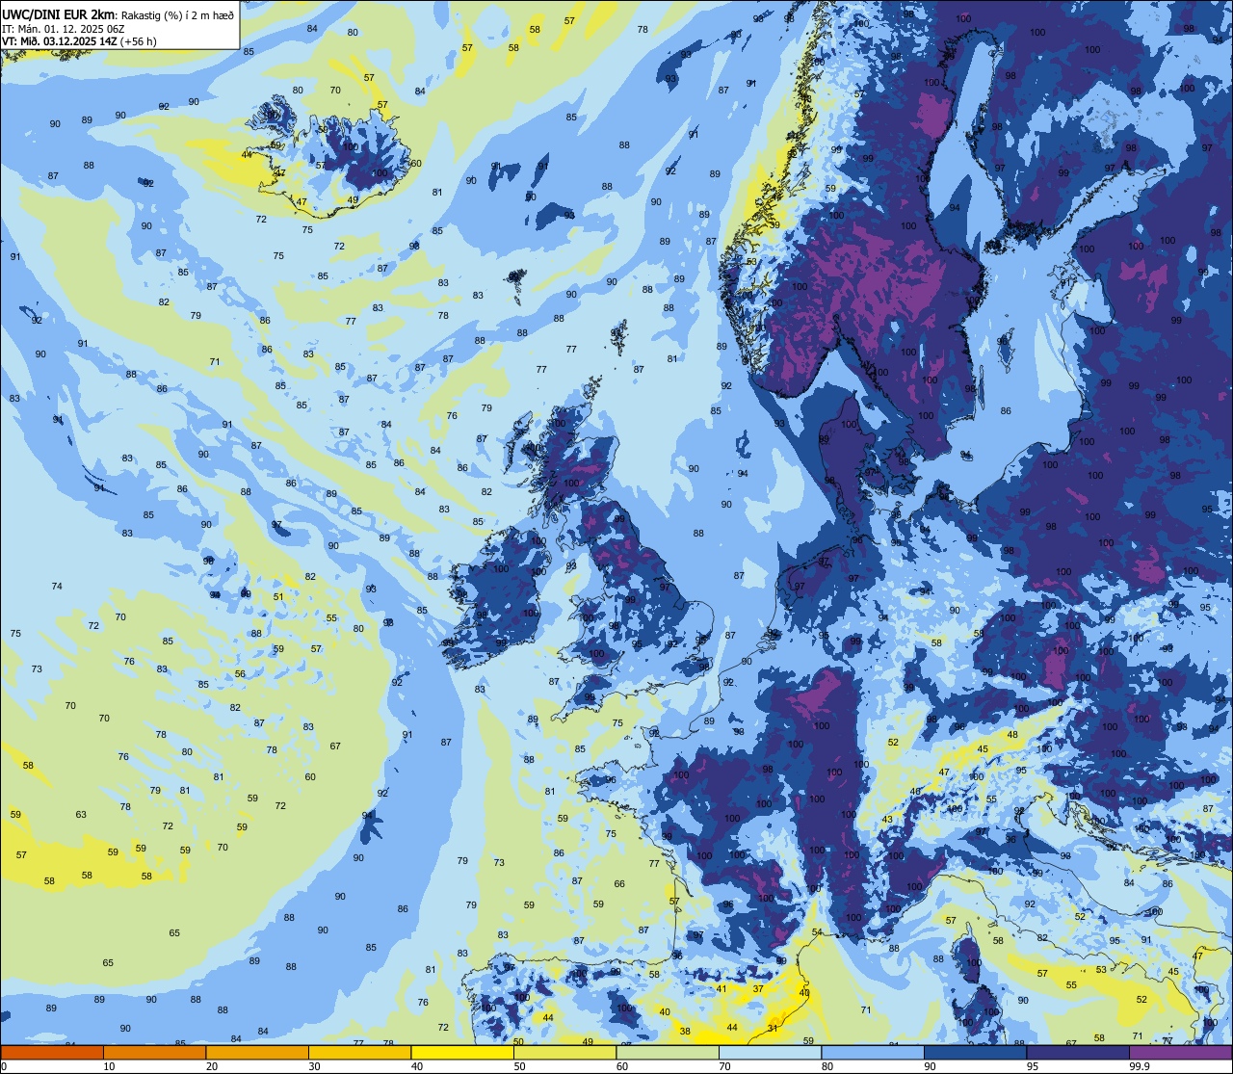Click the 50–60 pale yellow legend swatch

tap(564, 1052)
